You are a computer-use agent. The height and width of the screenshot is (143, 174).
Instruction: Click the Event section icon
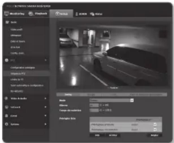click(7, 116)
